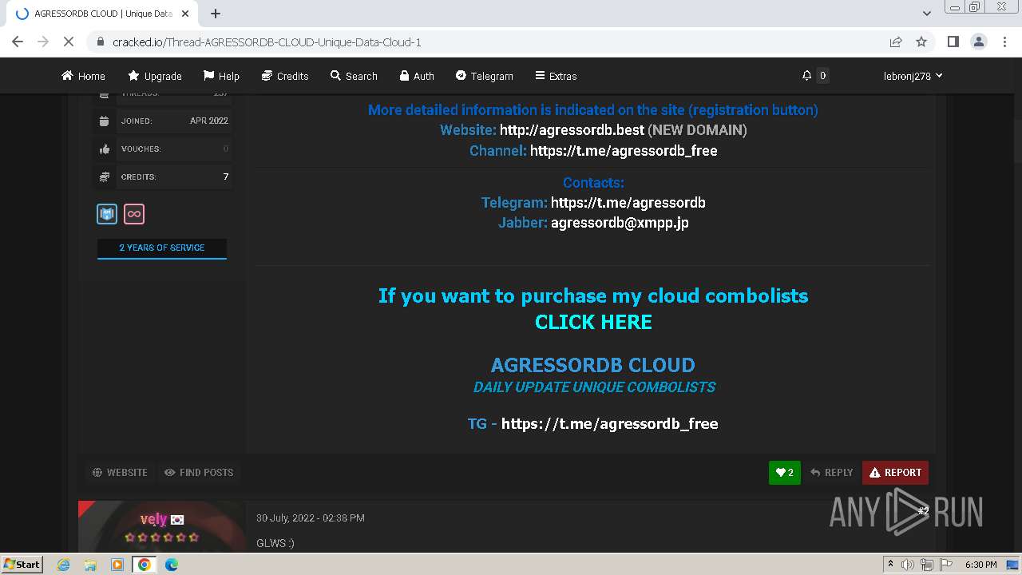Stop loading the page
This screenshot has width=1022, height=575.
(69, 42)
